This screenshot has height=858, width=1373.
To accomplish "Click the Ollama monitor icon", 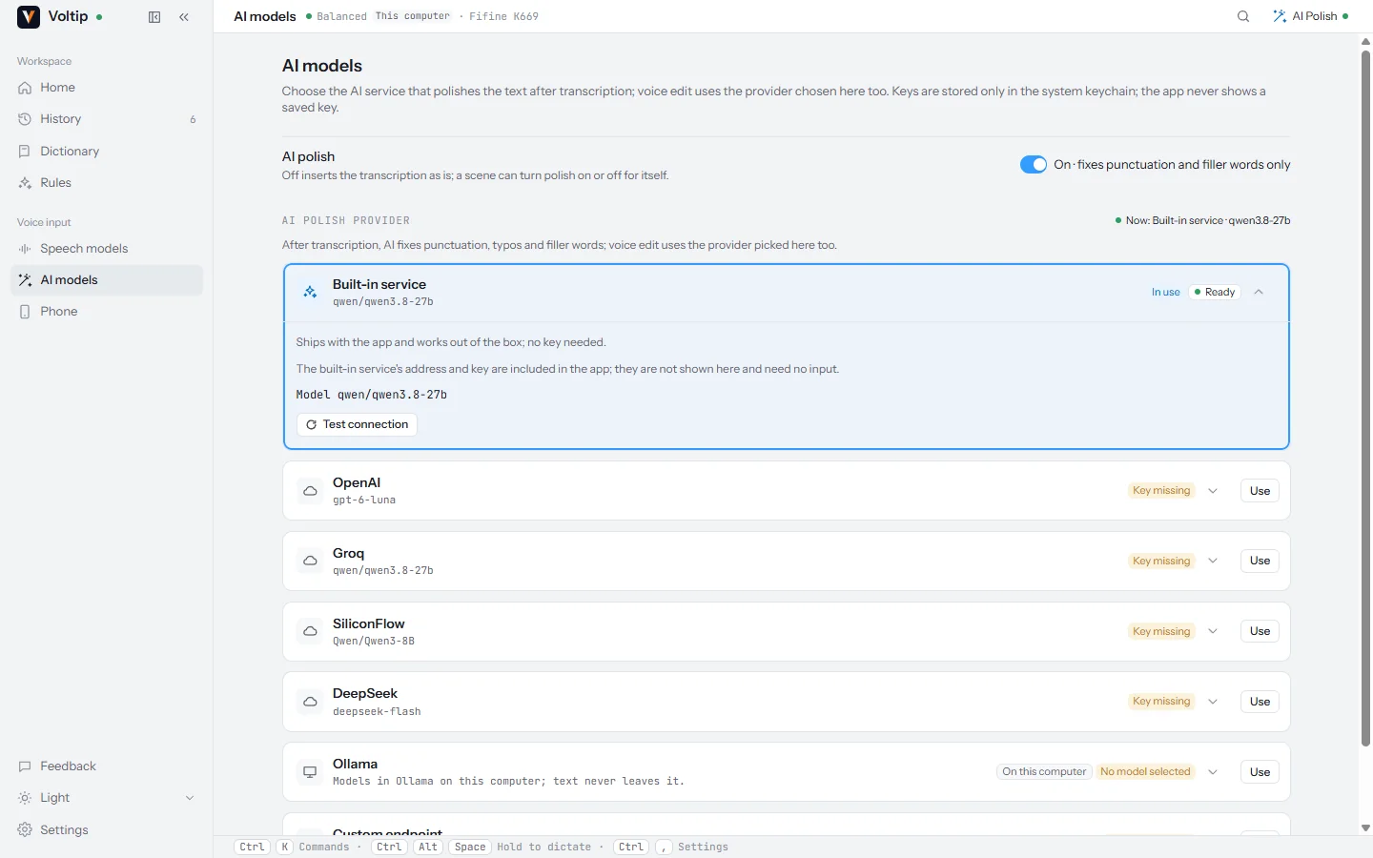I will (310, 772).
